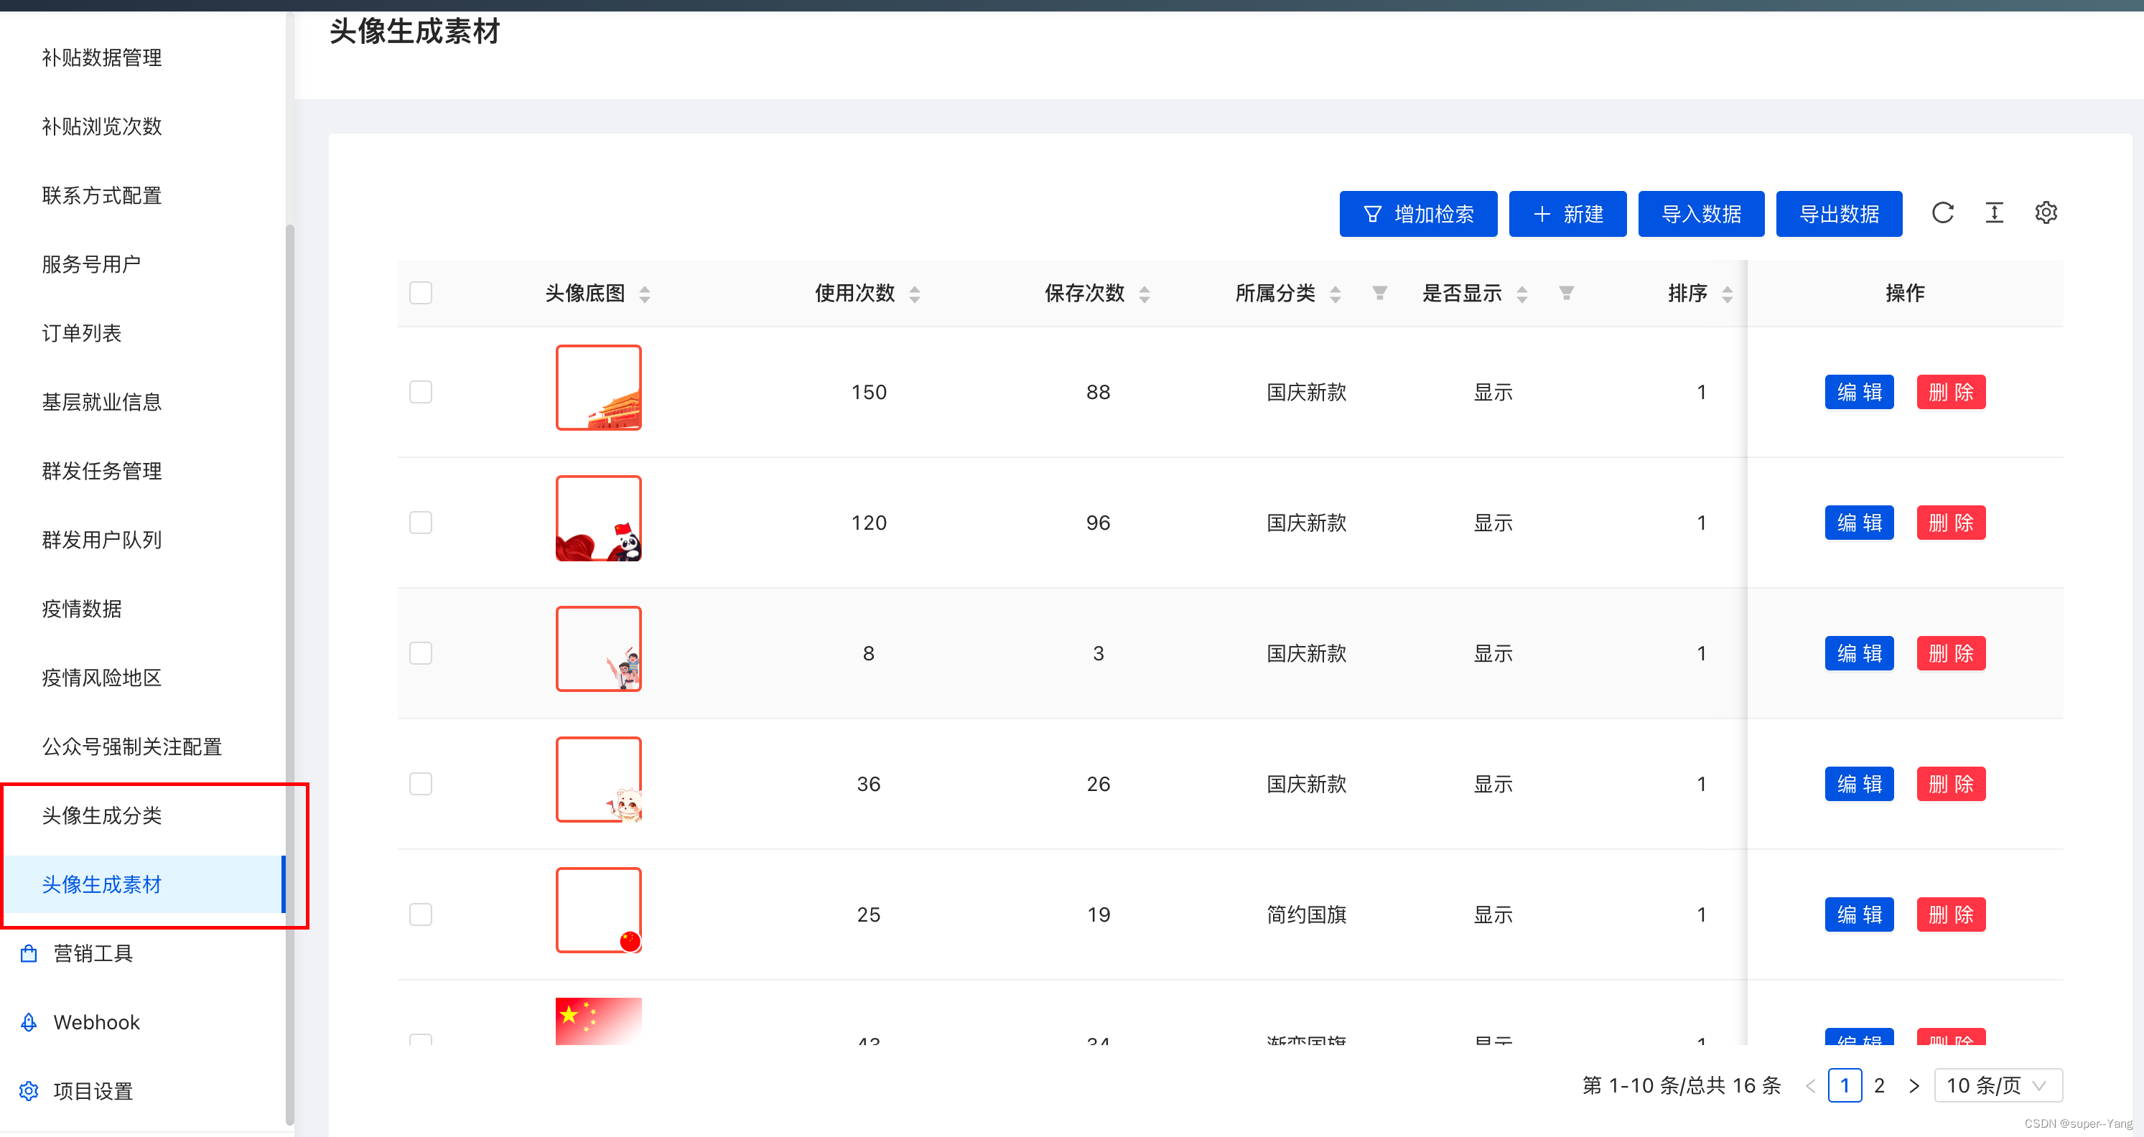Filter the 所属分类 column

[1379, 293]
